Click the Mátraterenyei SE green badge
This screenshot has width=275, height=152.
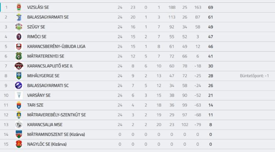19,56
